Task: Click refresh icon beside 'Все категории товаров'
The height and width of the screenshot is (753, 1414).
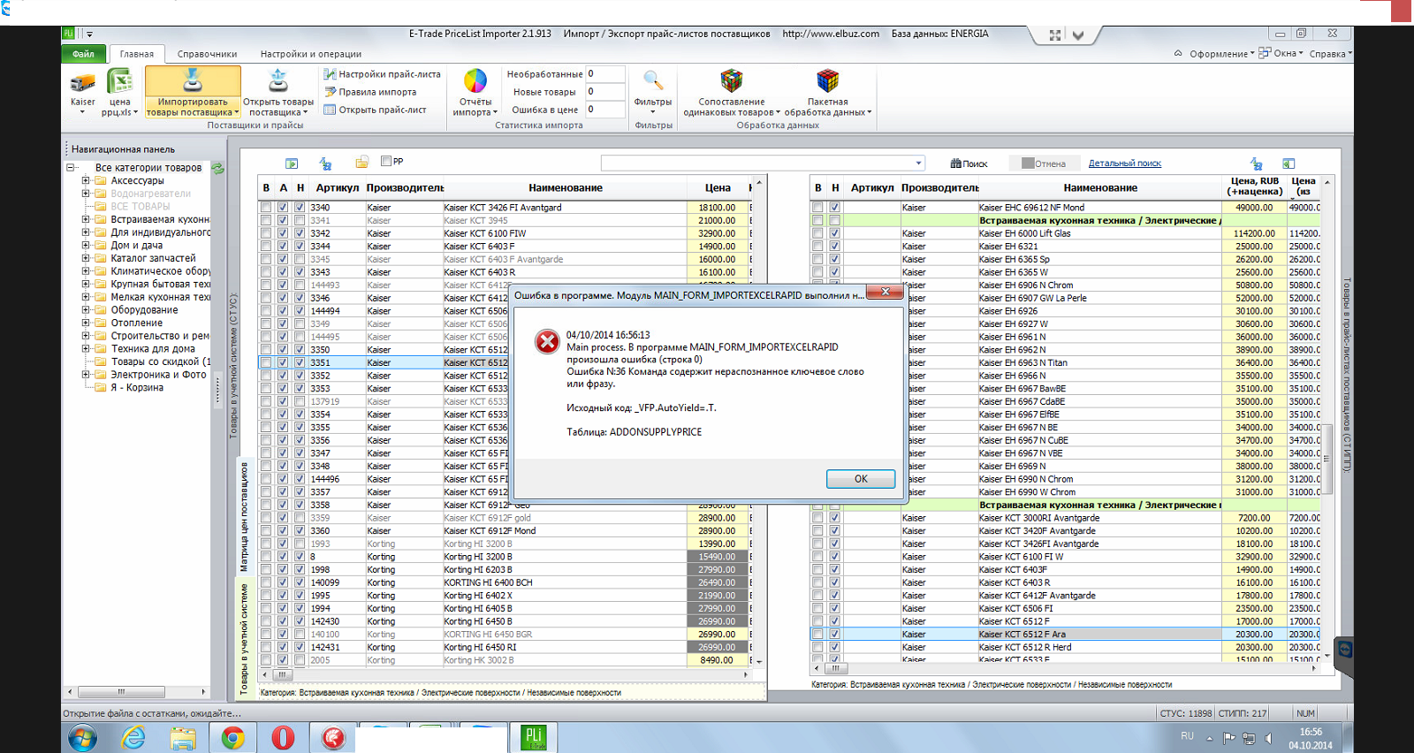Action: (218, 168)
